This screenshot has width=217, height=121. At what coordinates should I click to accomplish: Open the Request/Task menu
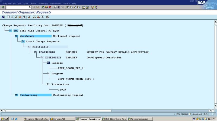coord(9,4)
